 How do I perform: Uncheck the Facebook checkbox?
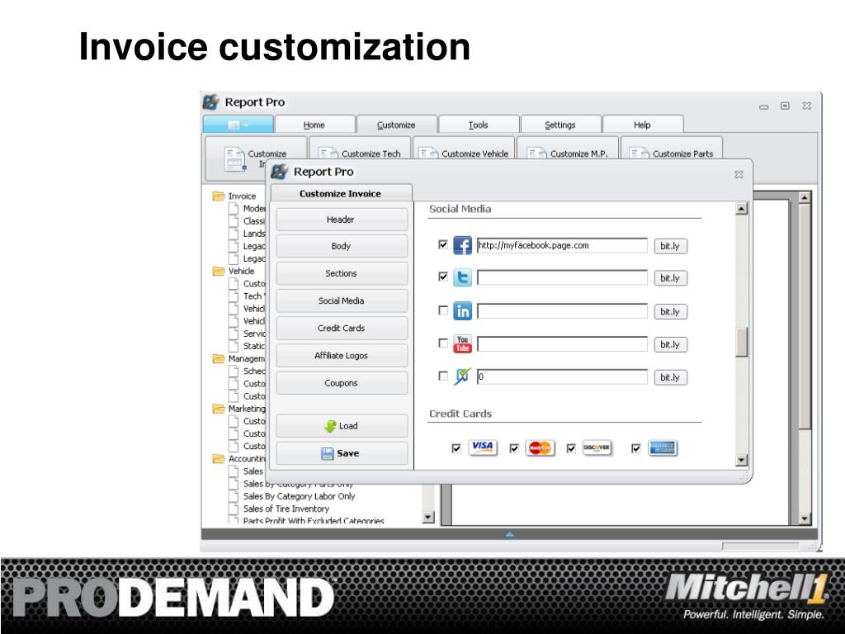click(x=443, y=244)
